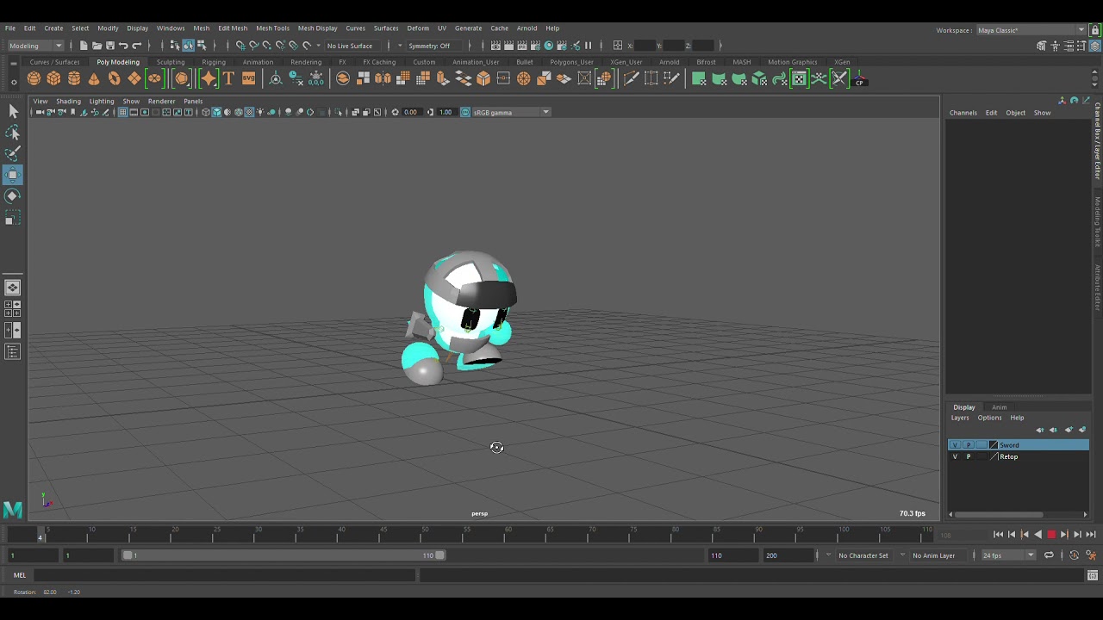Viewport: 1103px width, 620px height.
Task: Open the Symmetry: Off dropdown
Action: pos(429,46)
